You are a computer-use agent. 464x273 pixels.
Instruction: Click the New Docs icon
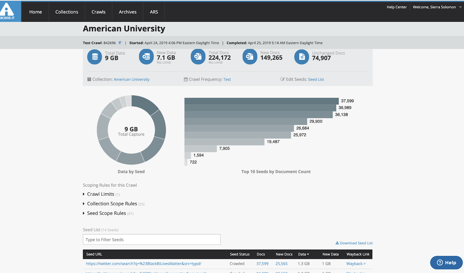tap(250, 57)
